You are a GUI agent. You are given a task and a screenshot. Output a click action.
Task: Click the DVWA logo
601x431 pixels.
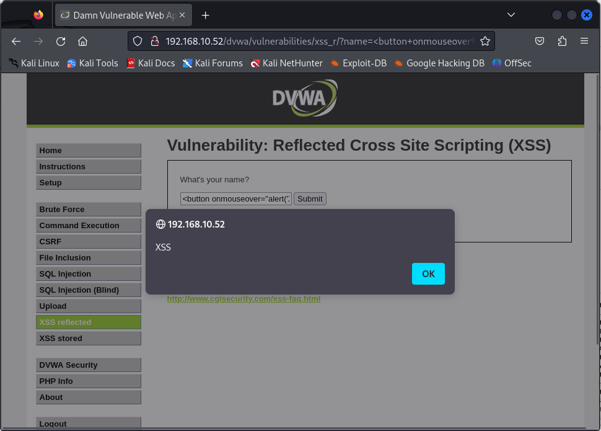pyautogui.click(x=305, y=98)
